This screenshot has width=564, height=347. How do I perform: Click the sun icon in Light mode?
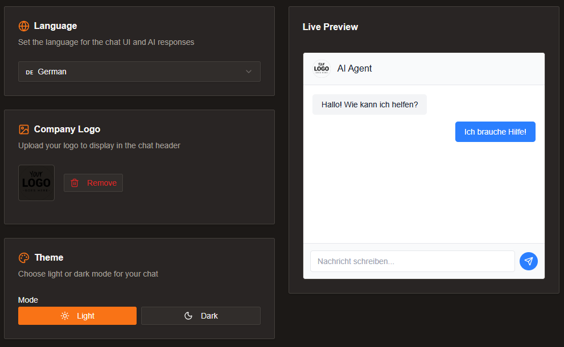pos(65,316)
